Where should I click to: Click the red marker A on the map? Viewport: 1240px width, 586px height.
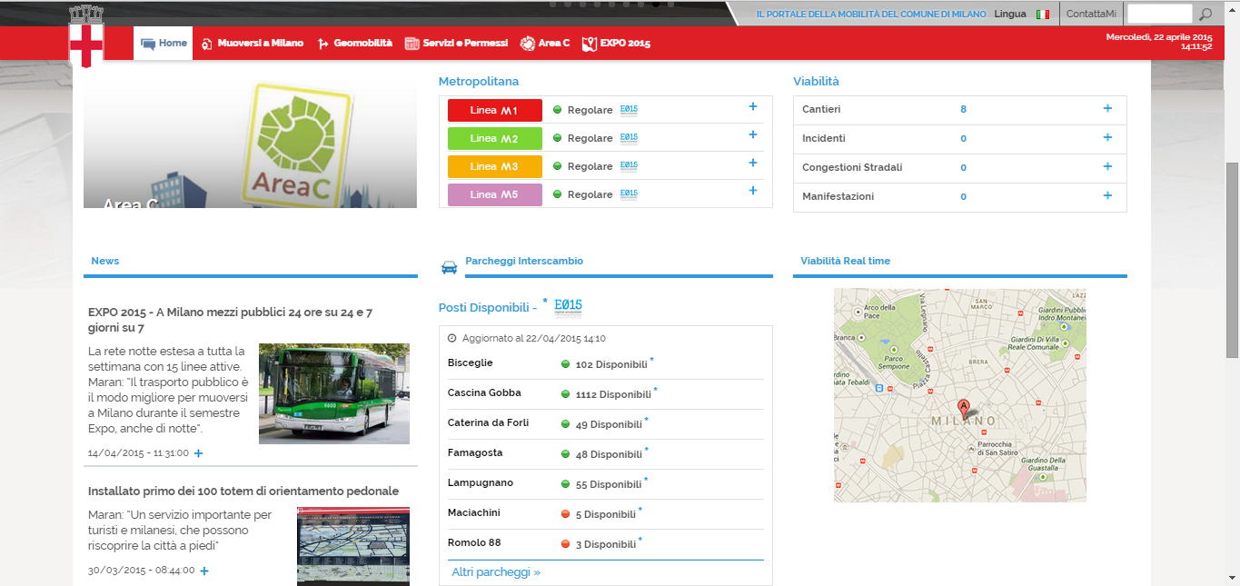pyautogui.click(x=964, y=409)
